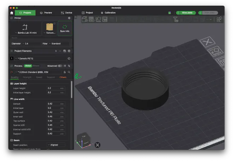The width and height of the screenshot is (233, 161).
Task: Click the Arrange all objects icon
Action: [x=104, y=19]
